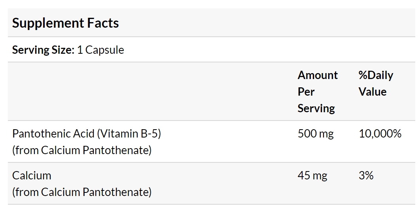Click the word Amount in header
The width and height of the screenshot is (418, 211).
point(318,75)
